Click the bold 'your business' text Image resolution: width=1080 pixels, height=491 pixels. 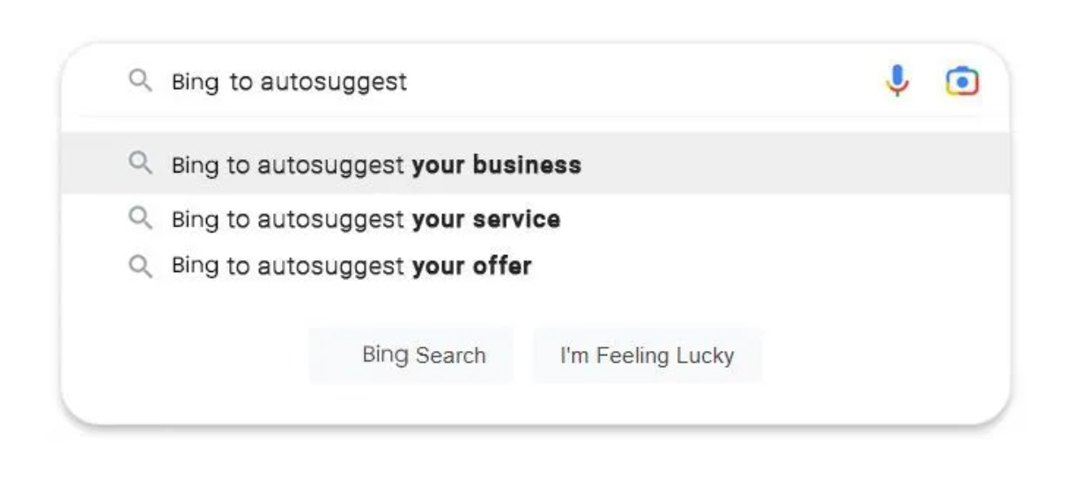point(497,165)
